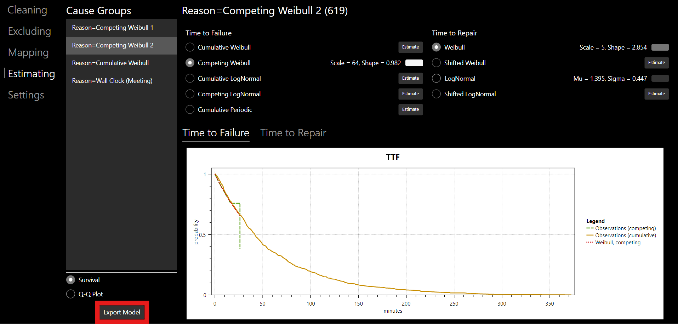
Task: Click gray swatch next to Weibull repair parameters
Action: click(x=660, y=47)
